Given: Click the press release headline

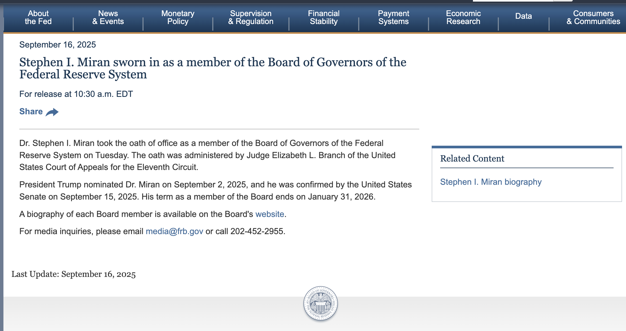Looking at the screenshot, I should click(213, 68).
